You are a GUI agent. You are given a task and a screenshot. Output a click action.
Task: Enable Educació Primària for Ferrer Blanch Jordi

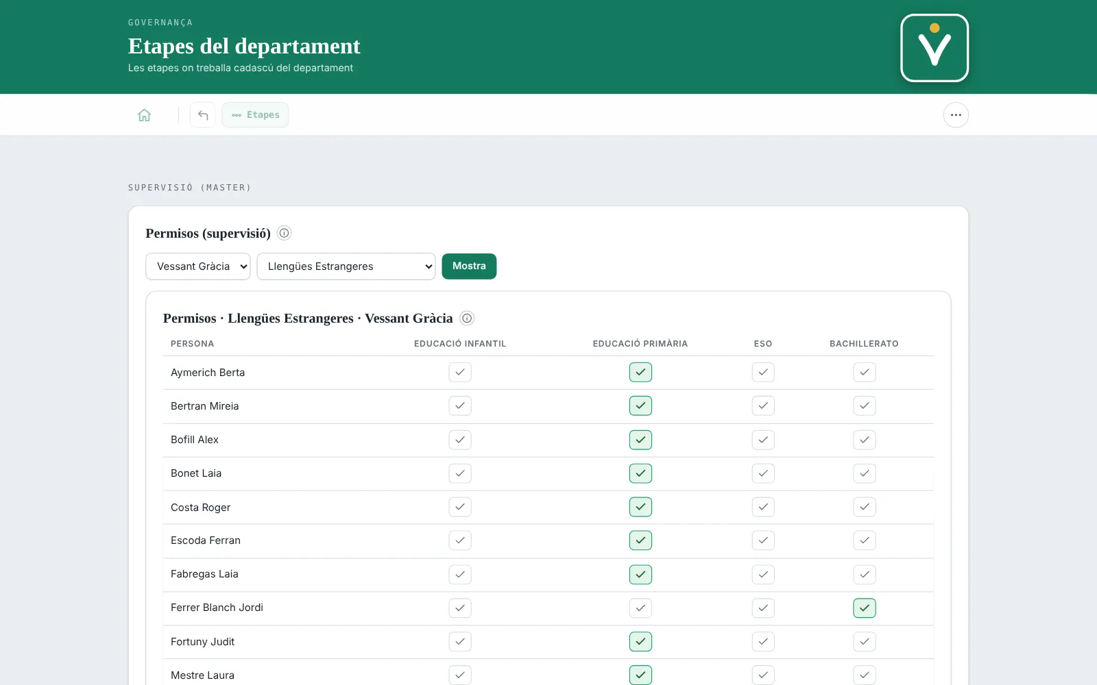640,608
